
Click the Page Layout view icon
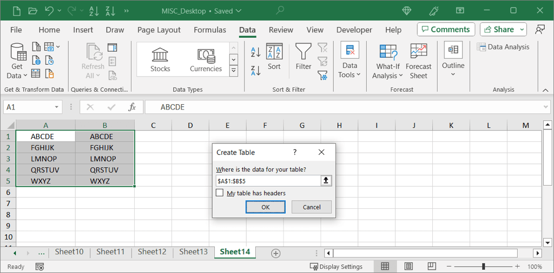click(408, 267)
